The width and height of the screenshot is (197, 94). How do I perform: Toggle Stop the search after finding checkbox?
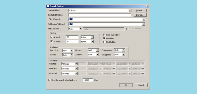[x=49, y=80]
